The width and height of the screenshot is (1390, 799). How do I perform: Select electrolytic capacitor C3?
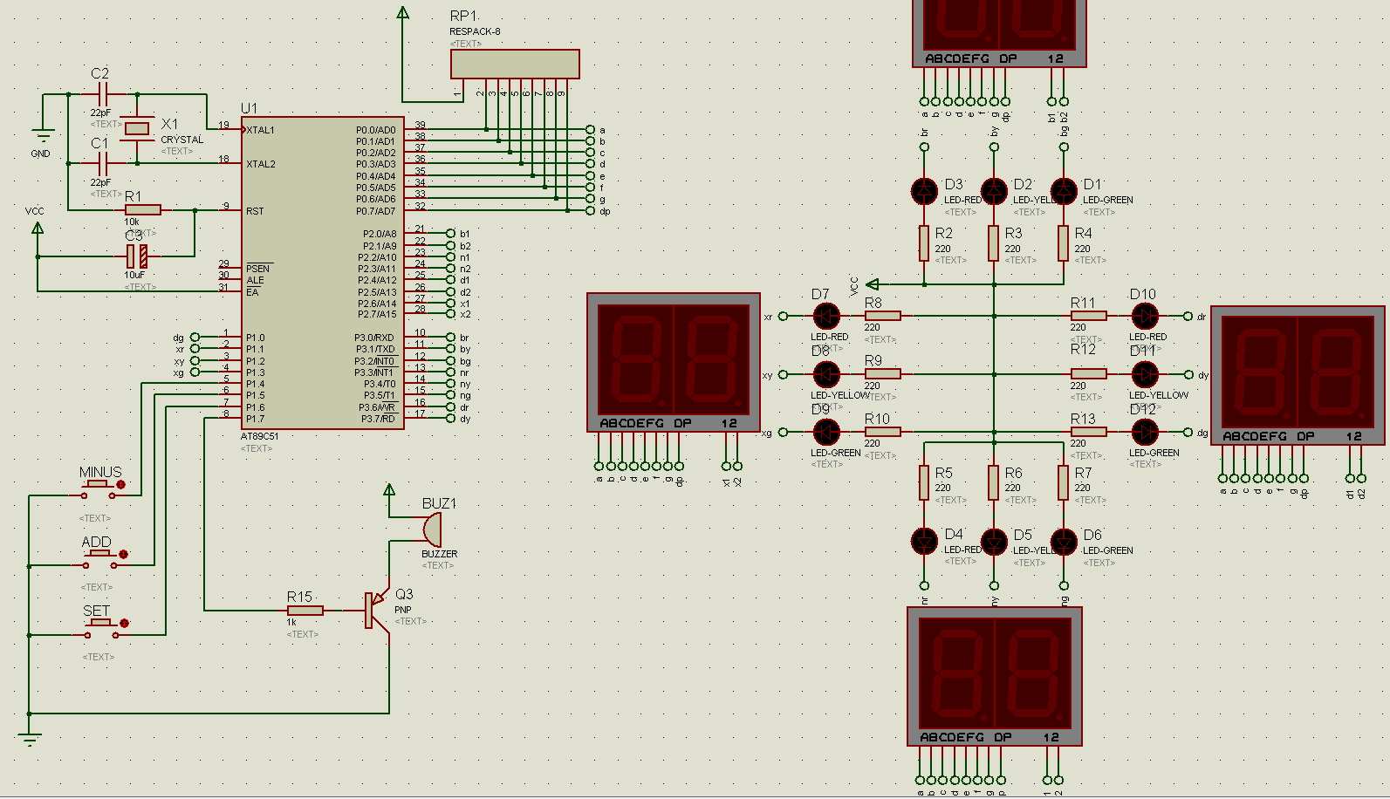point(137,256)
